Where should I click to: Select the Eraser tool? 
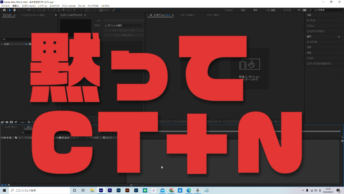63,10
